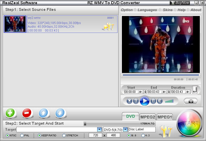Screen dimensions: 206x141
Task: Open the Option menu
Action: tap(127, 10)
